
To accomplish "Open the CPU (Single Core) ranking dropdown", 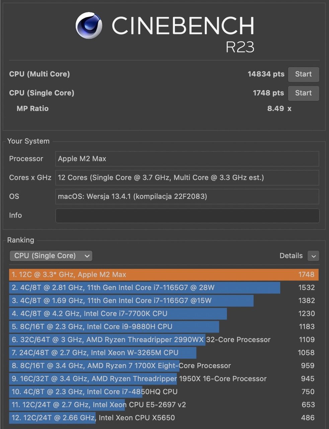I will (51, 256).
